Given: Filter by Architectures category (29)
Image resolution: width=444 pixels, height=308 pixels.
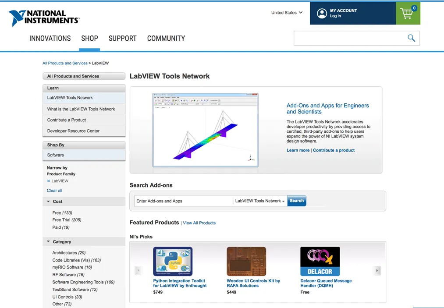Looking at the screenshot, I should tap(69, 253).
